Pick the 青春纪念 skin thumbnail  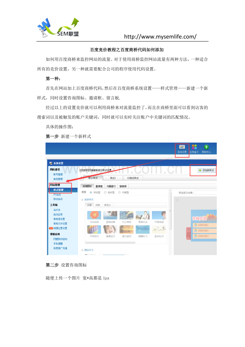143,215
